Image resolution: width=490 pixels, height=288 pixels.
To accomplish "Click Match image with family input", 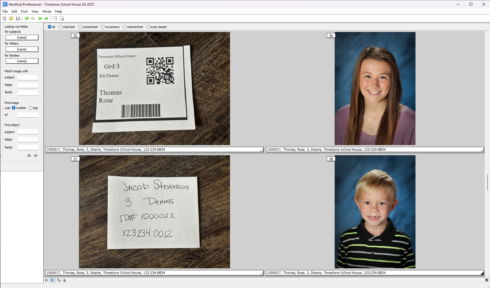I will (x=28, y=93).
